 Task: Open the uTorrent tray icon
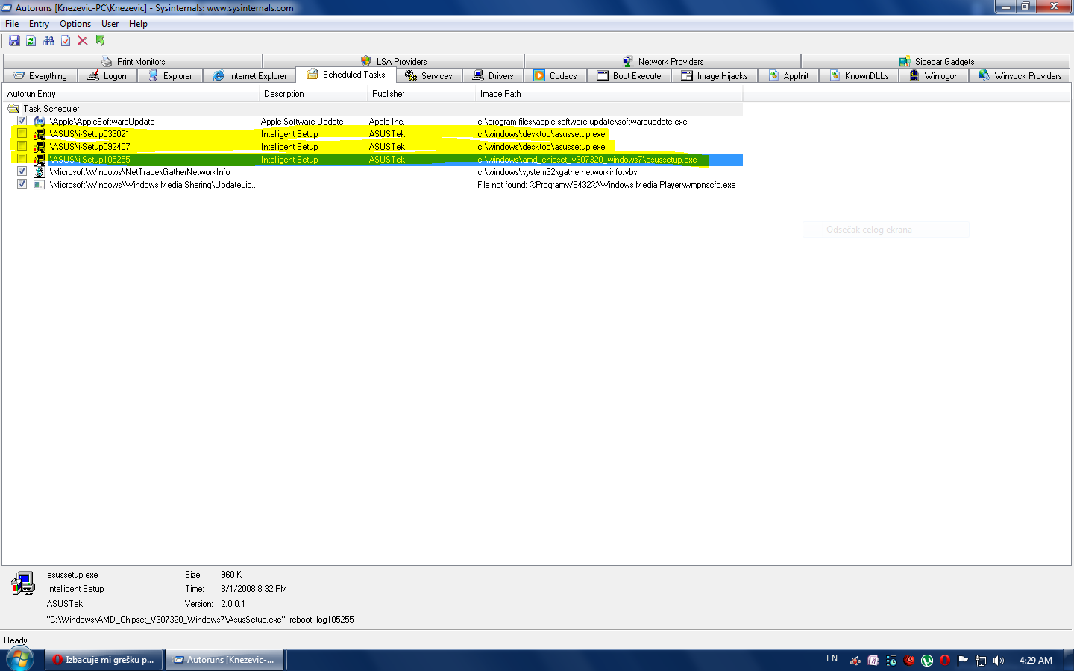coord(927,660)
